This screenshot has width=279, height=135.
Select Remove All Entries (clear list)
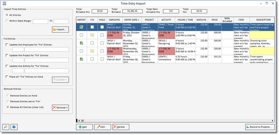[x=8, y=107]
